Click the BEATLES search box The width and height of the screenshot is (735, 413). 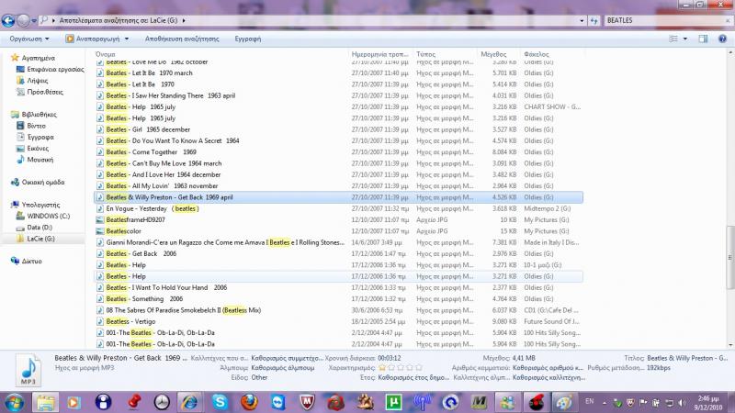663,20
